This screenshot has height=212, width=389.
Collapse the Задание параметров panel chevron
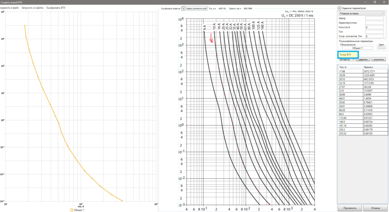click(x=339, y=8)
